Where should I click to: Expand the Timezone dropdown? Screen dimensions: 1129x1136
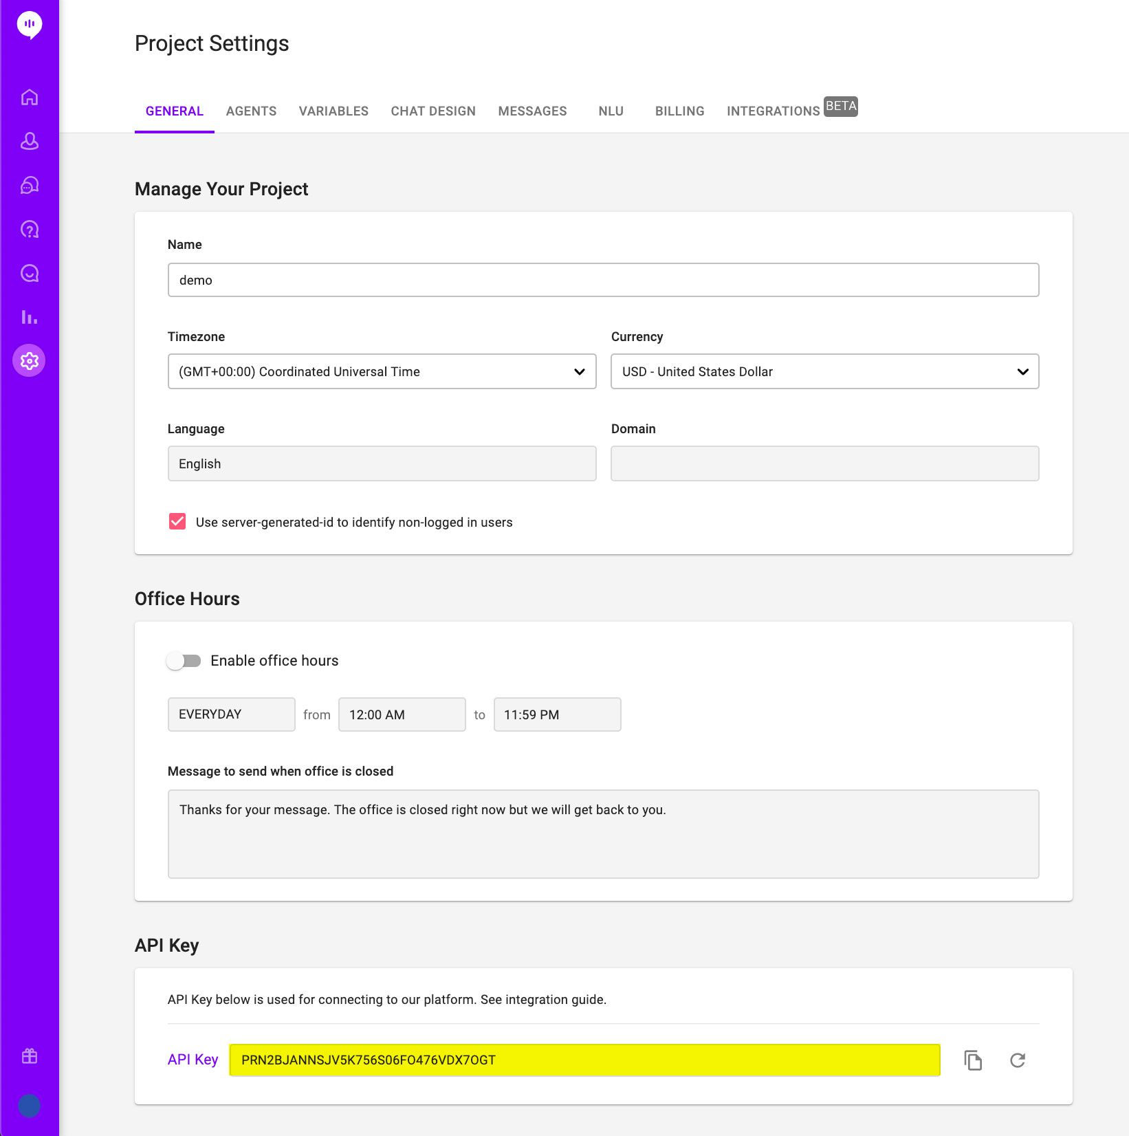point(382,371)
